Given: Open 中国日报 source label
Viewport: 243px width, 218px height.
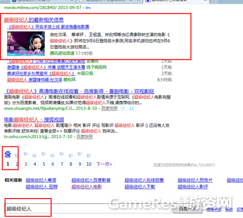Looking at the screenshot, I should [x=85, y=73].
